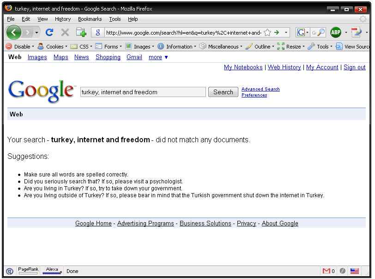This screenshot has height=279, width=375.
Task: Click the Firefox logo in the title bar
Action: pyautogui.click(x=9, y=8)
